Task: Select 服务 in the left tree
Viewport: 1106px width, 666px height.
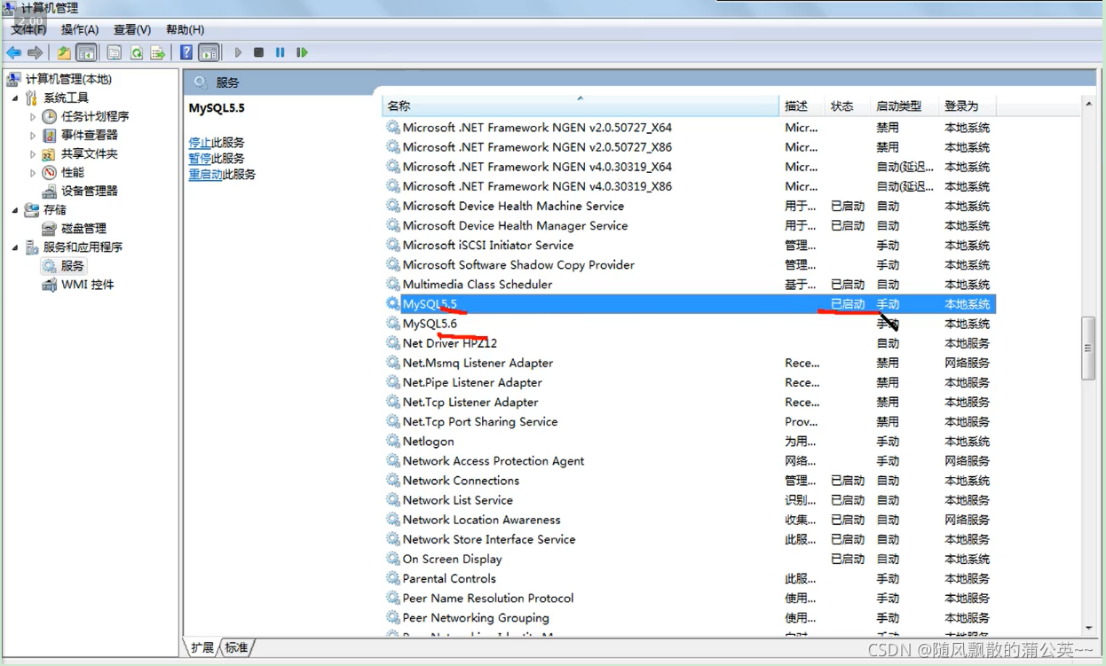Action: pyautogui.click(x=63, y=265)
